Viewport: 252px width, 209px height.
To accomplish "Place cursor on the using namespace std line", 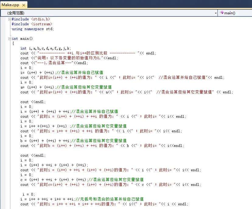I will (x=32, y=29).
